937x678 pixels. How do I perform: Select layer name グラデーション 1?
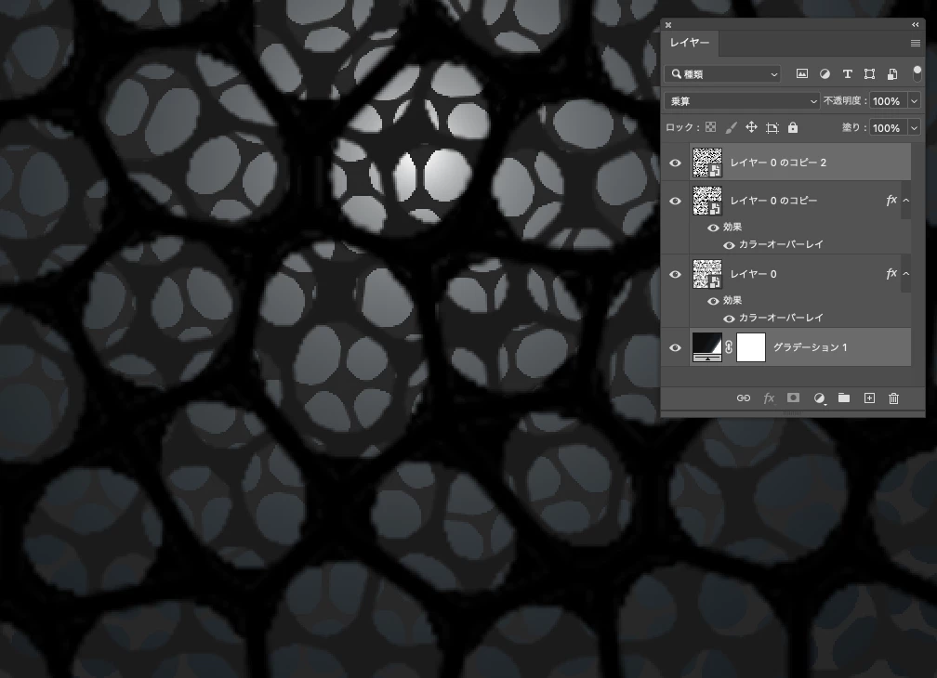[x=811, y=347]
